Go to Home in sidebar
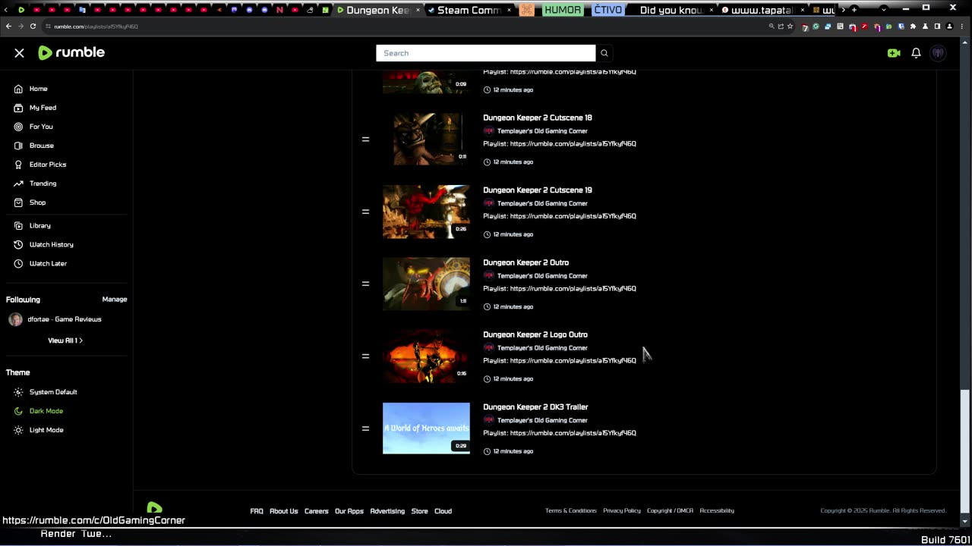 tap(38, 89)
